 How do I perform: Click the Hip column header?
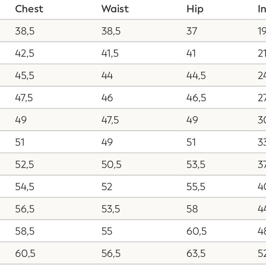tap(195, 9)
